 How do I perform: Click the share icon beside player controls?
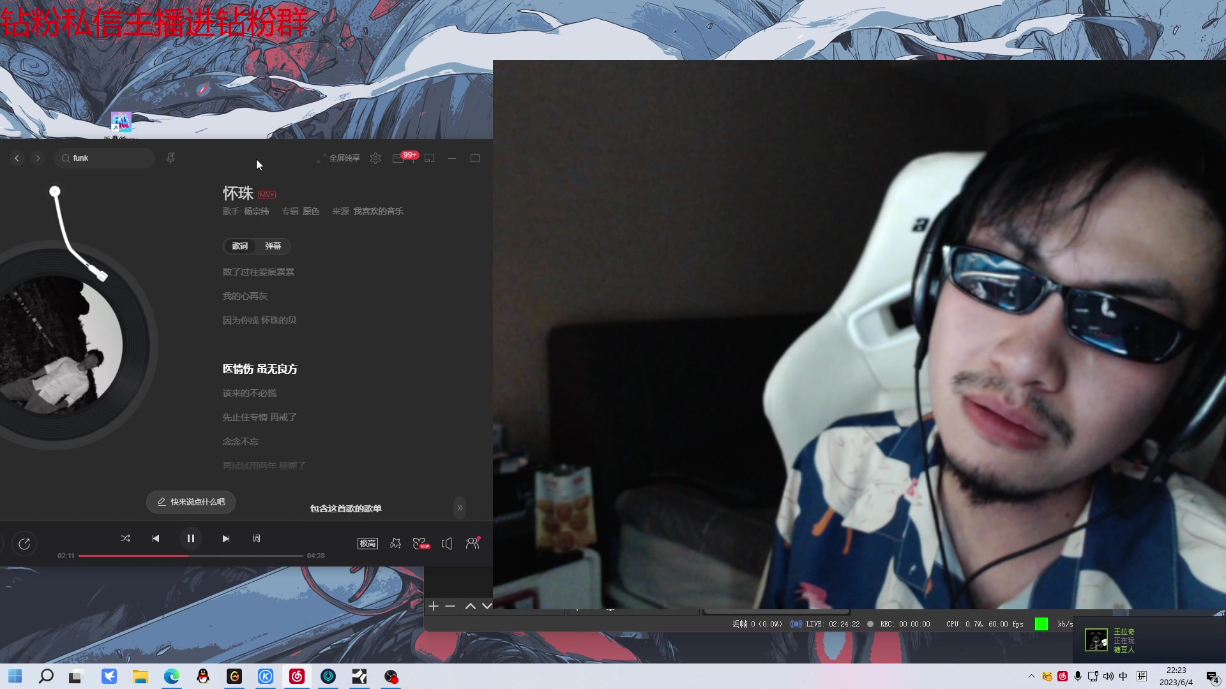click(24, 544)
